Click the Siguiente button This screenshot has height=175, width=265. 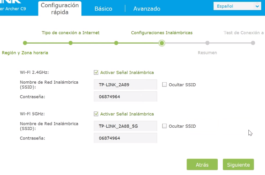tap(238, 165)
